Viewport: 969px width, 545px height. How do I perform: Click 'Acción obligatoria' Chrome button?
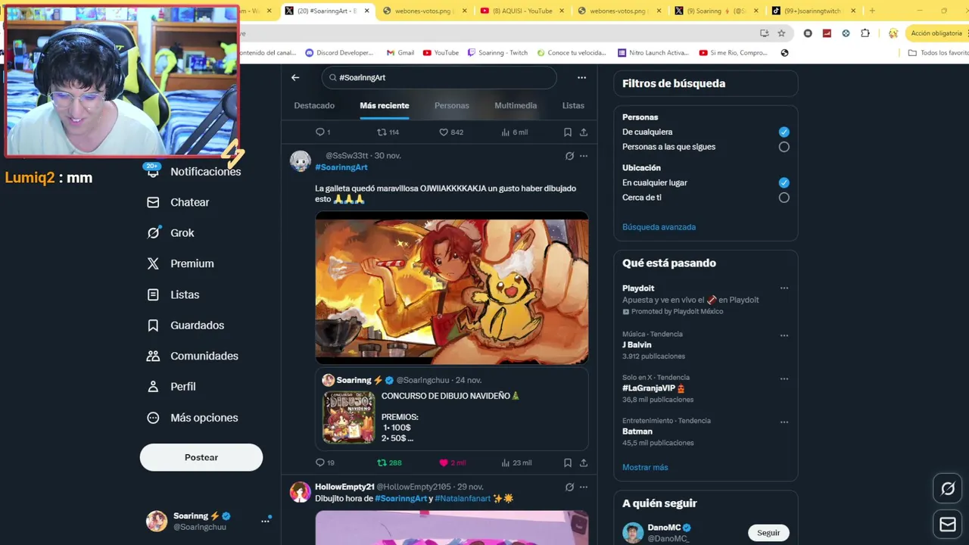click(x=936, y=33)
